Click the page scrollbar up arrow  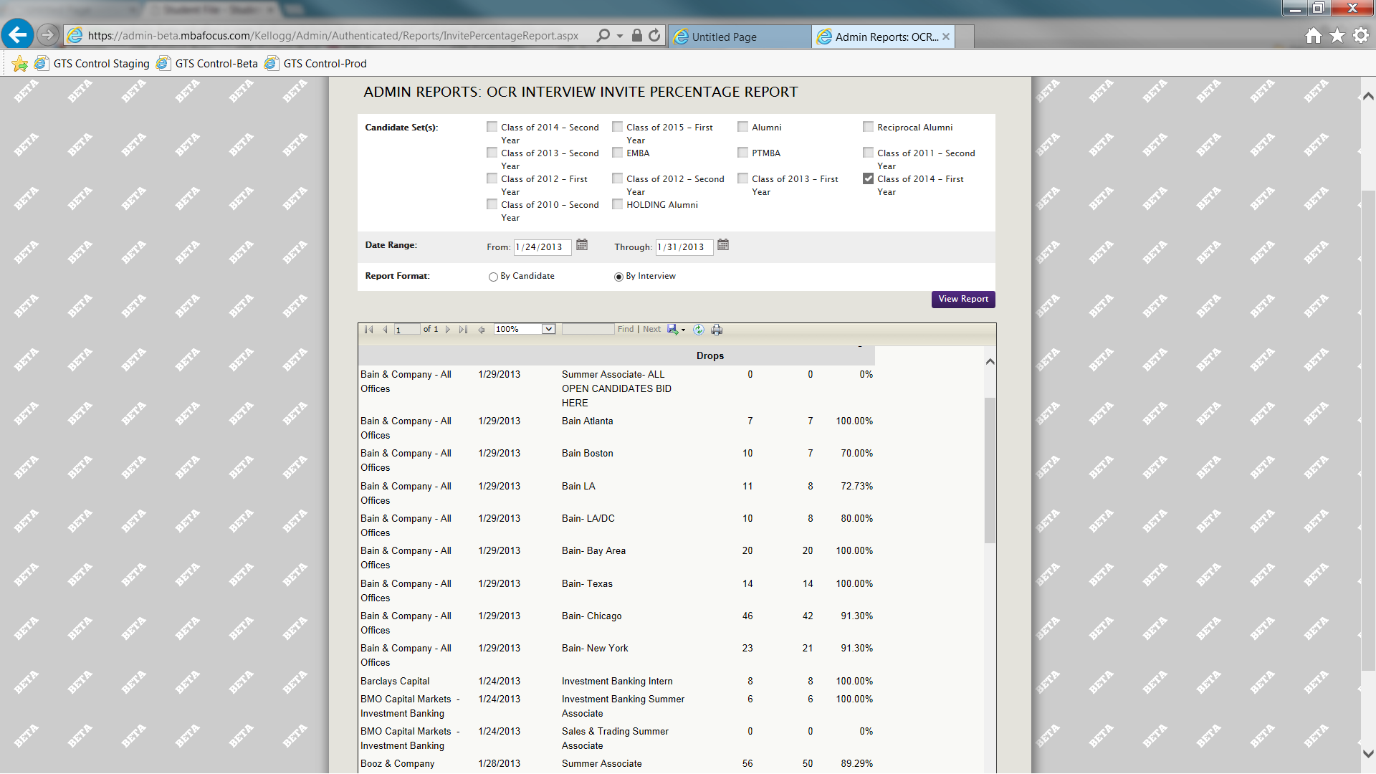[1367, 96]
